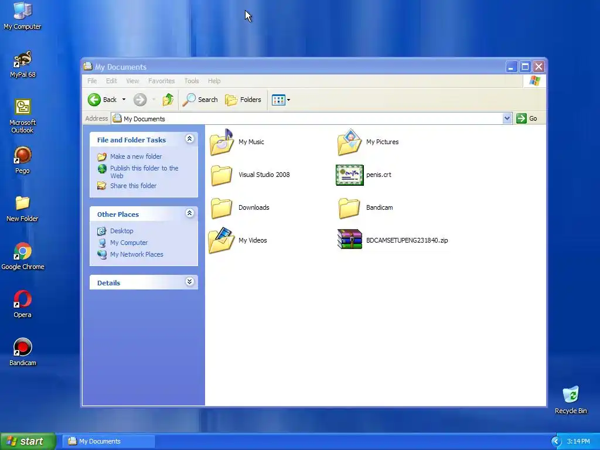
Task: Open the Edit menu
Action: tap(111, 81)
